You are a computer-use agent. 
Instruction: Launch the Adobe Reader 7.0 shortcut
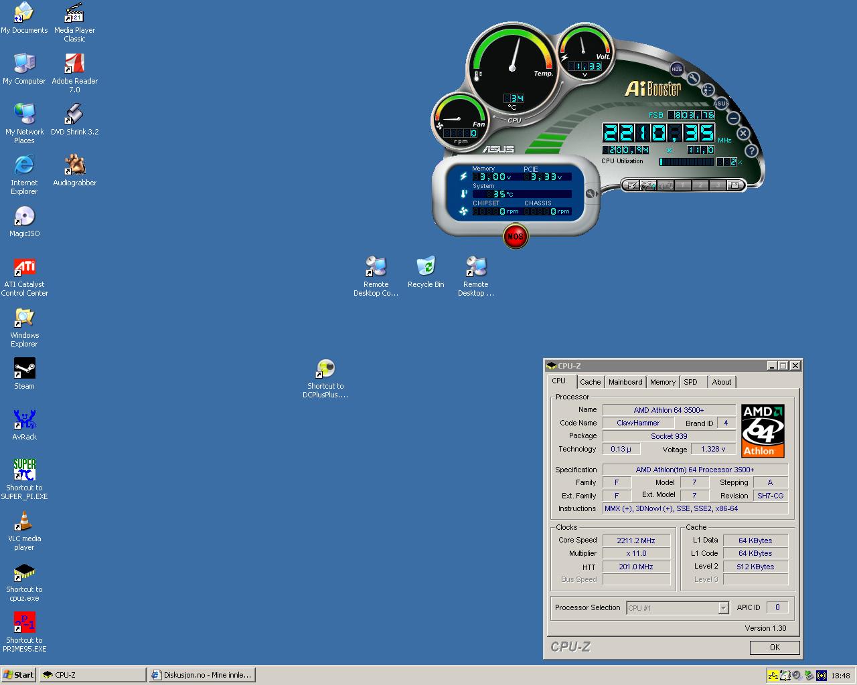[74, 73]
